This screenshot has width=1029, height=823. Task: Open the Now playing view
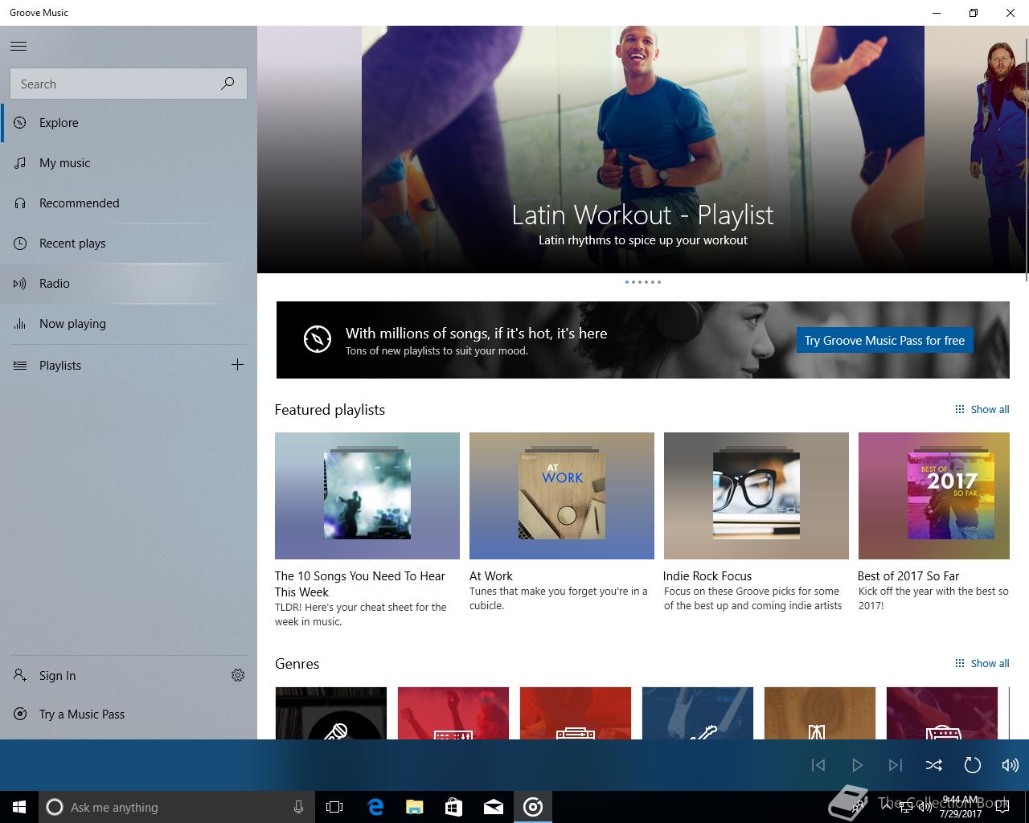129,324
